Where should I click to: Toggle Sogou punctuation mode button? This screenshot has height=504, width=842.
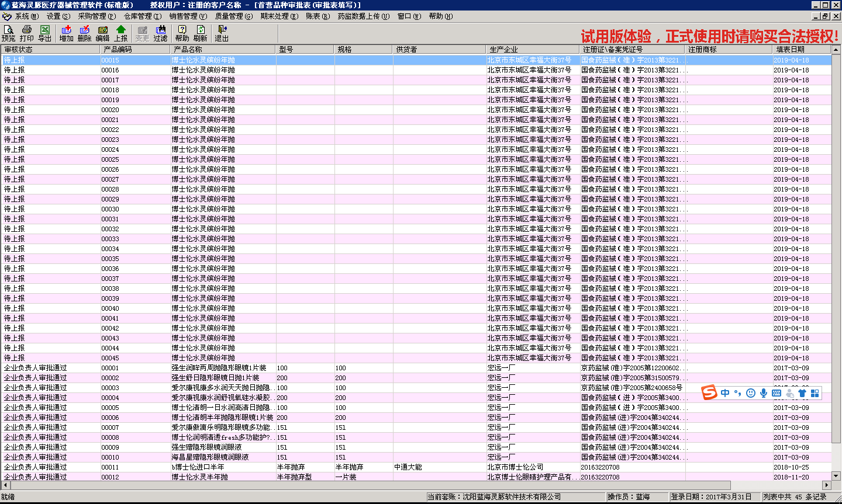click(738, 393)
